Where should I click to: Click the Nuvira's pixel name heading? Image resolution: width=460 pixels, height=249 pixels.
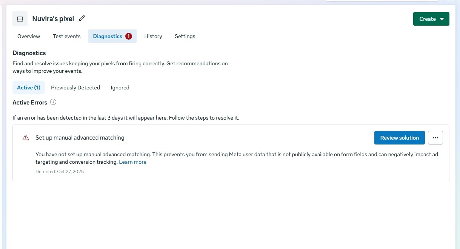coord(53,19)
